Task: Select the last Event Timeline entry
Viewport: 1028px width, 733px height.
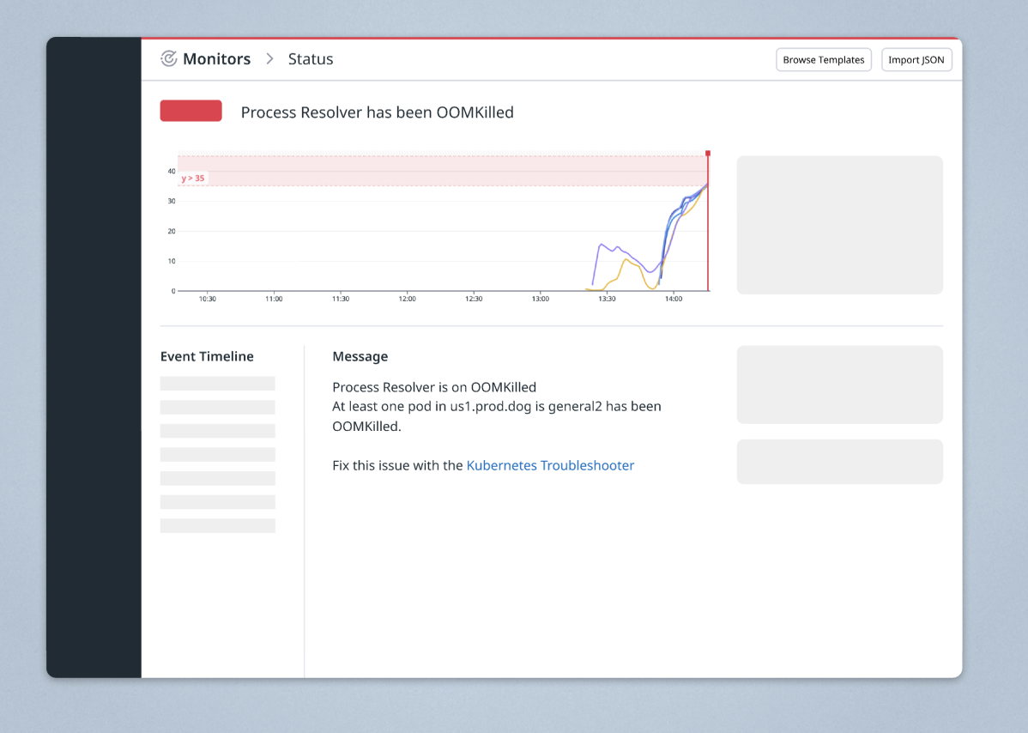Action: 217,525
